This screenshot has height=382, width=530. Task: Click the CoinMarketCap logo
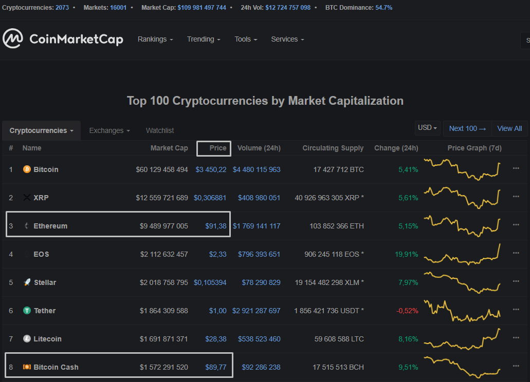62,39
